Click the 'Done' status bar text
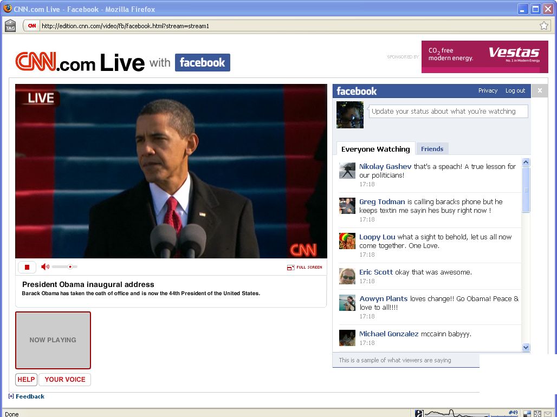Image resolution: width=557 pixels, height=417 pixels. (x=12, y=414)
